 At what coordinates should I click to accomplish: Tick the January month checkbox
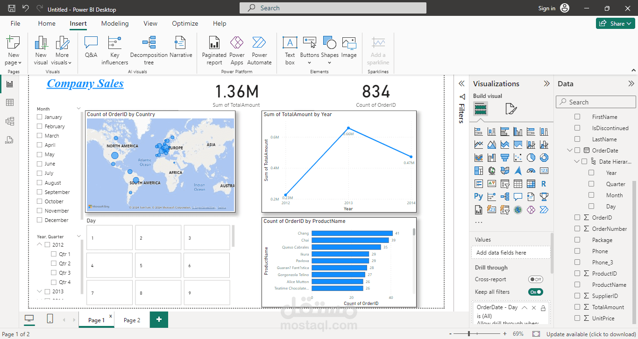(x=40, y=117)
